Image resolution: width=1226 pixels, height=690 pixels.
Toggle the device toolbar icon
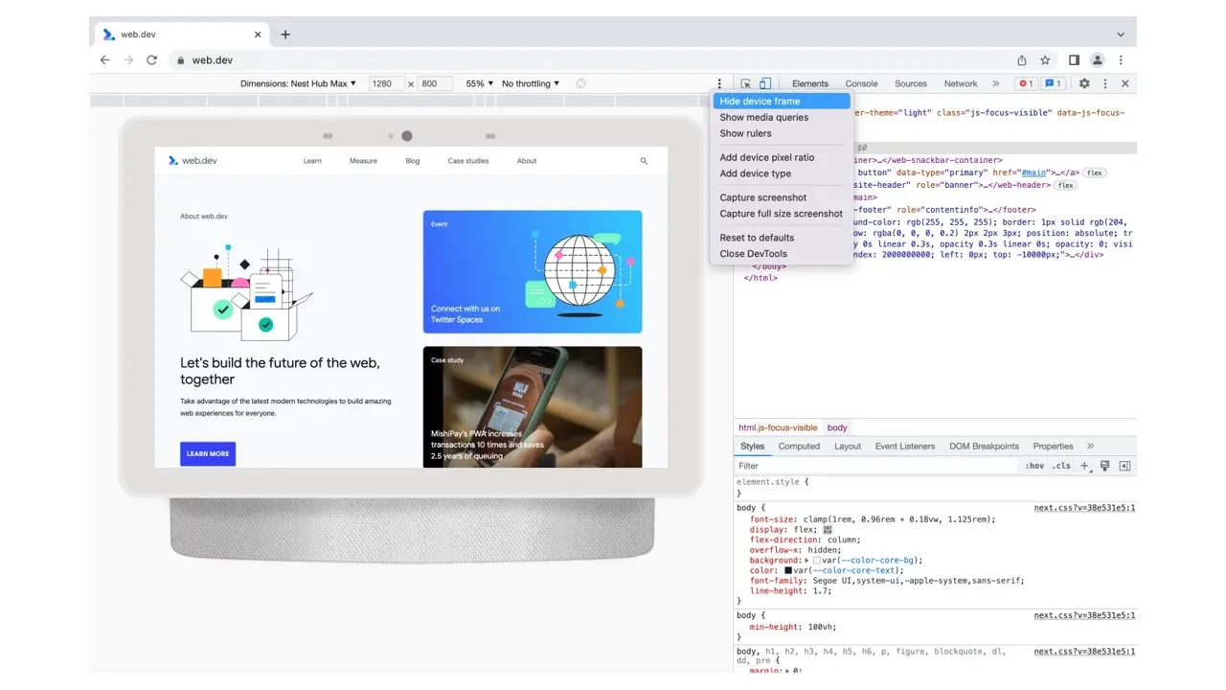(765, 84)
